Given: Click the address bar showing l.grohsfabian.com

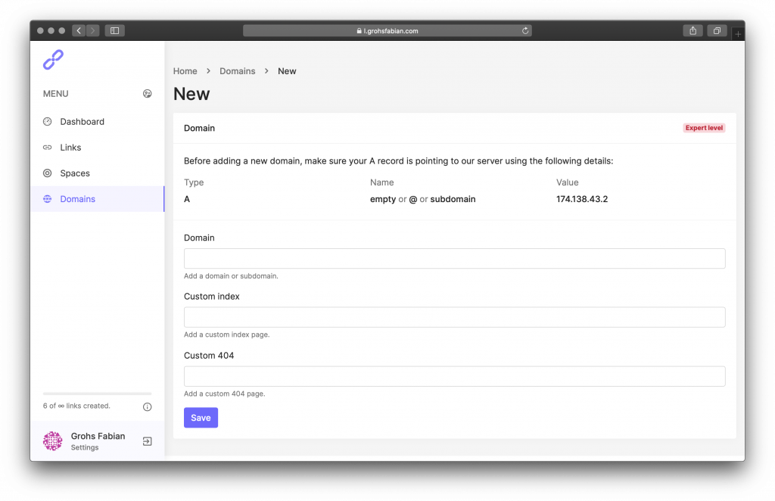Looking at the screenshot, I should (387, 30).
